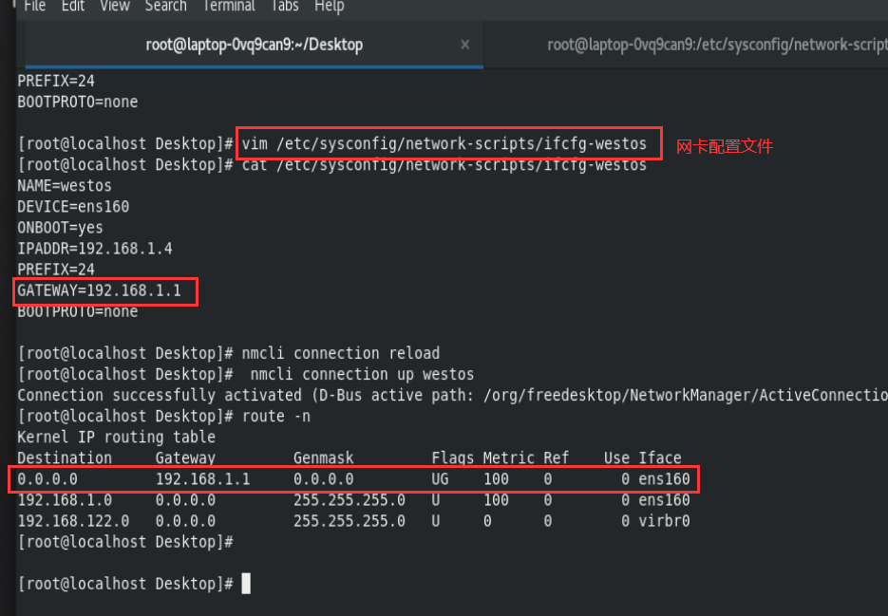This screenshot has width=888, height=616.
Task: Open the Search menu
Action: pyautogui.click(x=166, y=7)
